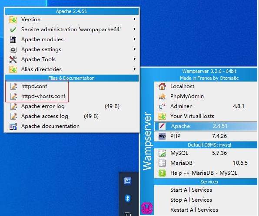Click the MySQL checked database icon
Screen dimensions: 259x216
[162, 153]
